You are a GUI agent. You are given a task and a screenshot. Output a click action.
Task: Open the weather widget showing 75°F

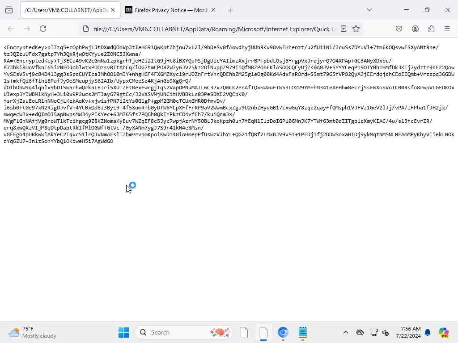32,332
